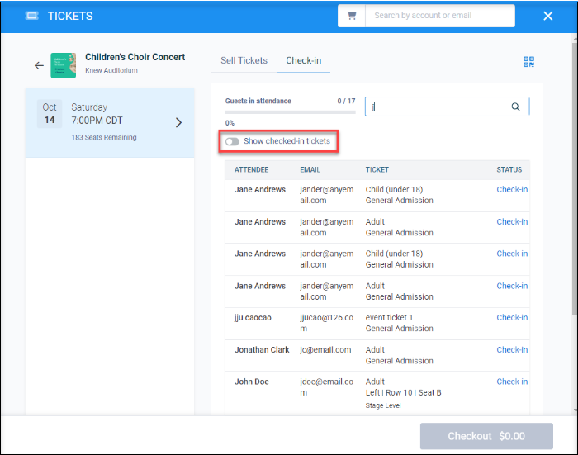The width and height of the screenshot is (578, 455).
Task: Check in John Doe's Adult ticket
Action: coord(512,382)
